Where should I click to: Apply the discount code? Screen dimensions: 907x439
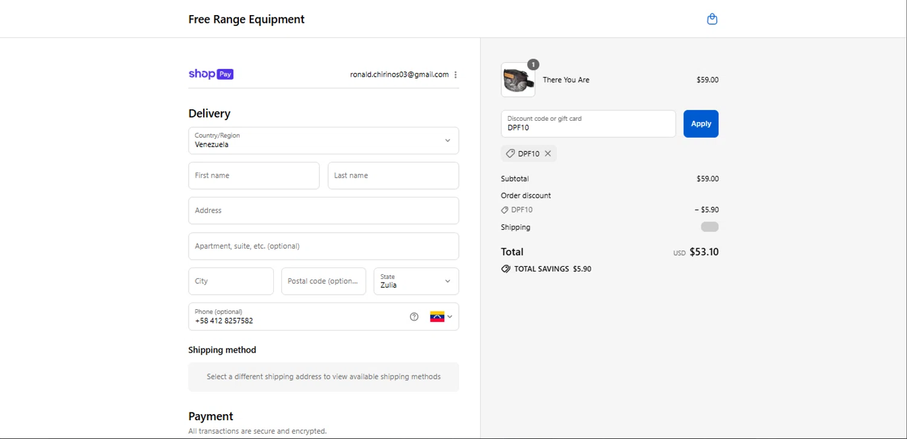701,124
